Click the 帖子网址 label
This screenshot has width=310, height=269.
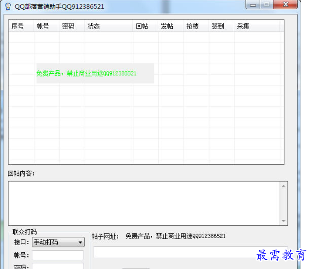tap(105, 236)
